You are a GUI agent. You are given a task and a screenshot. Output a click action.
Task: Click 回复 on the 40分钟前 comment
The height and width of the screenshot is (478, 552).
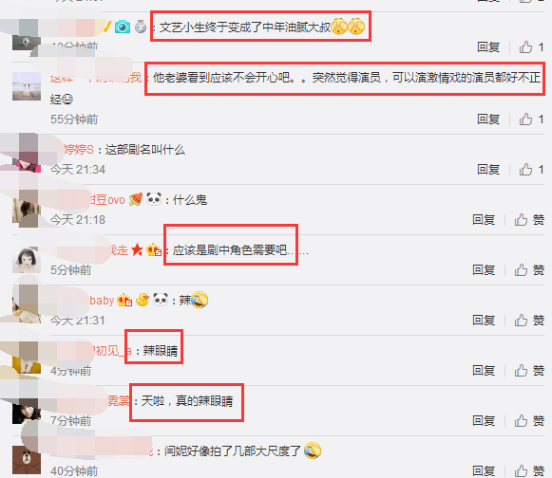tap(484, 470)
